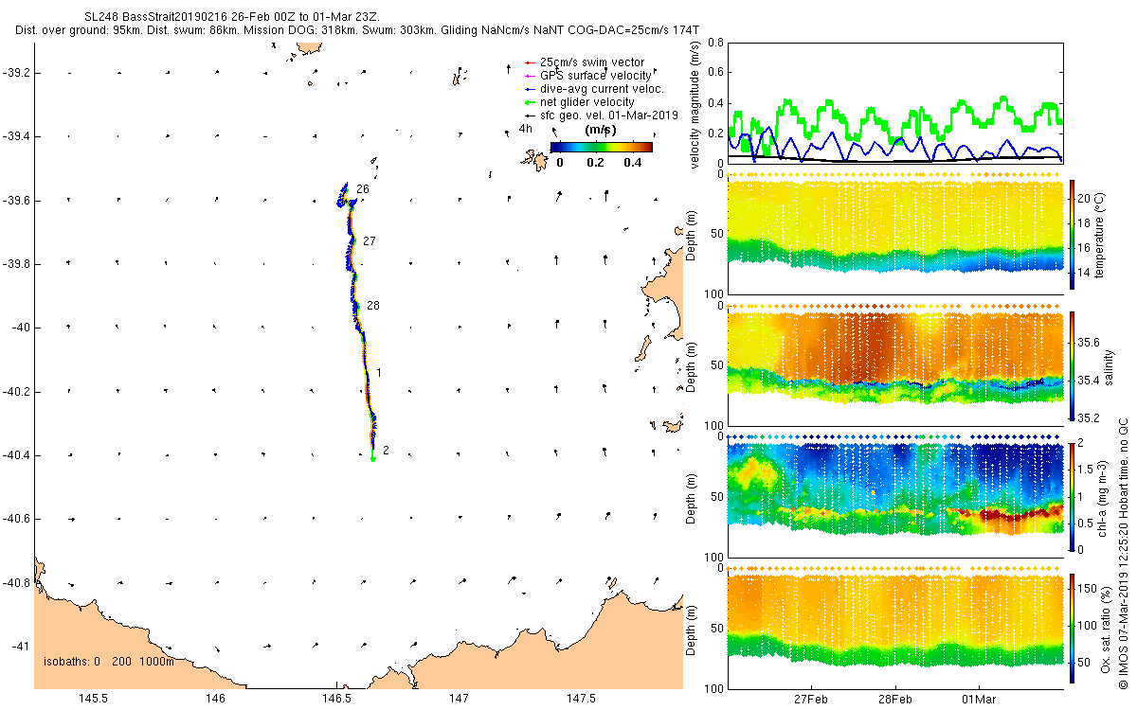Screen dimensions: 1137x710
Task: Click the 'Dist. over ground: 95km' summary line
Action: (x=357, y=30)
